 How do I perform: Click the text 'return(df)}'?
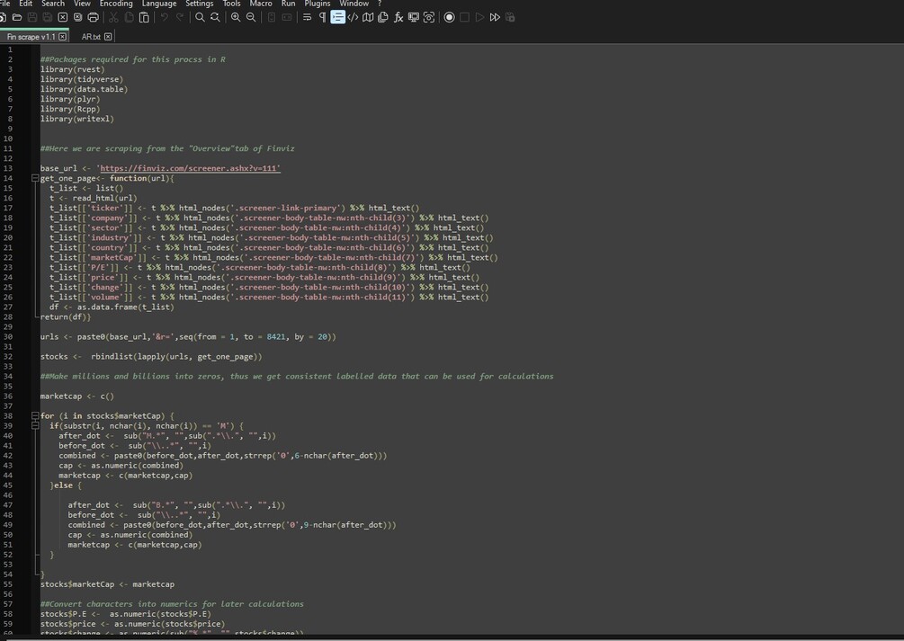click(66, 316)
